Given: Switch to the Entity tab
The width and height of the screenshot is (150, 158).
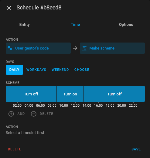Looking at the screenshot, I should 25,25.
